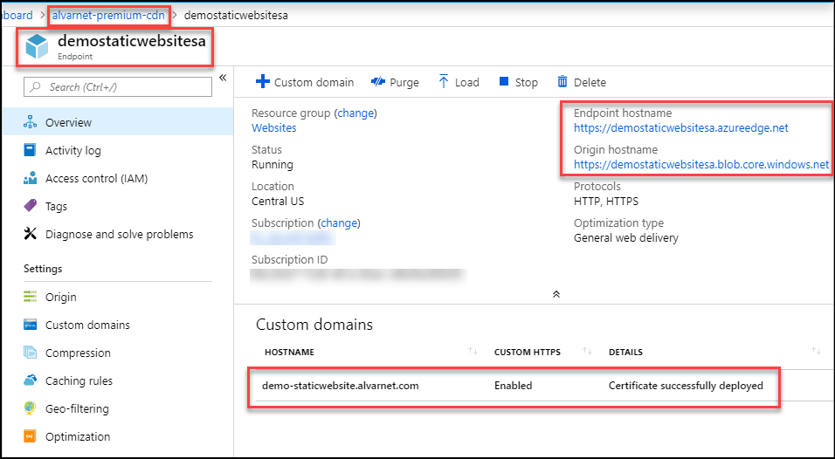The image size is (835, 459).
Task: Open the azureedge.net endpoint hostname link
Action: pos(681,127)
